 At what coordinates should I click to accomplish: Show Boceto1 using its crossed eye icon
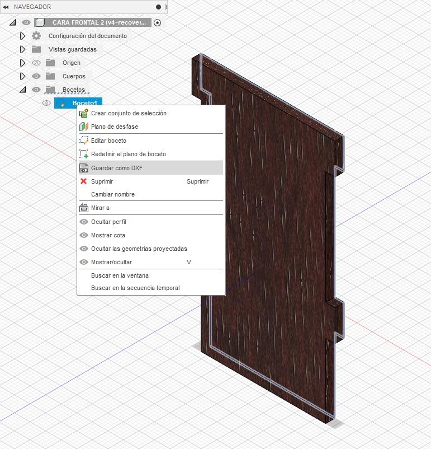point(46,103)
